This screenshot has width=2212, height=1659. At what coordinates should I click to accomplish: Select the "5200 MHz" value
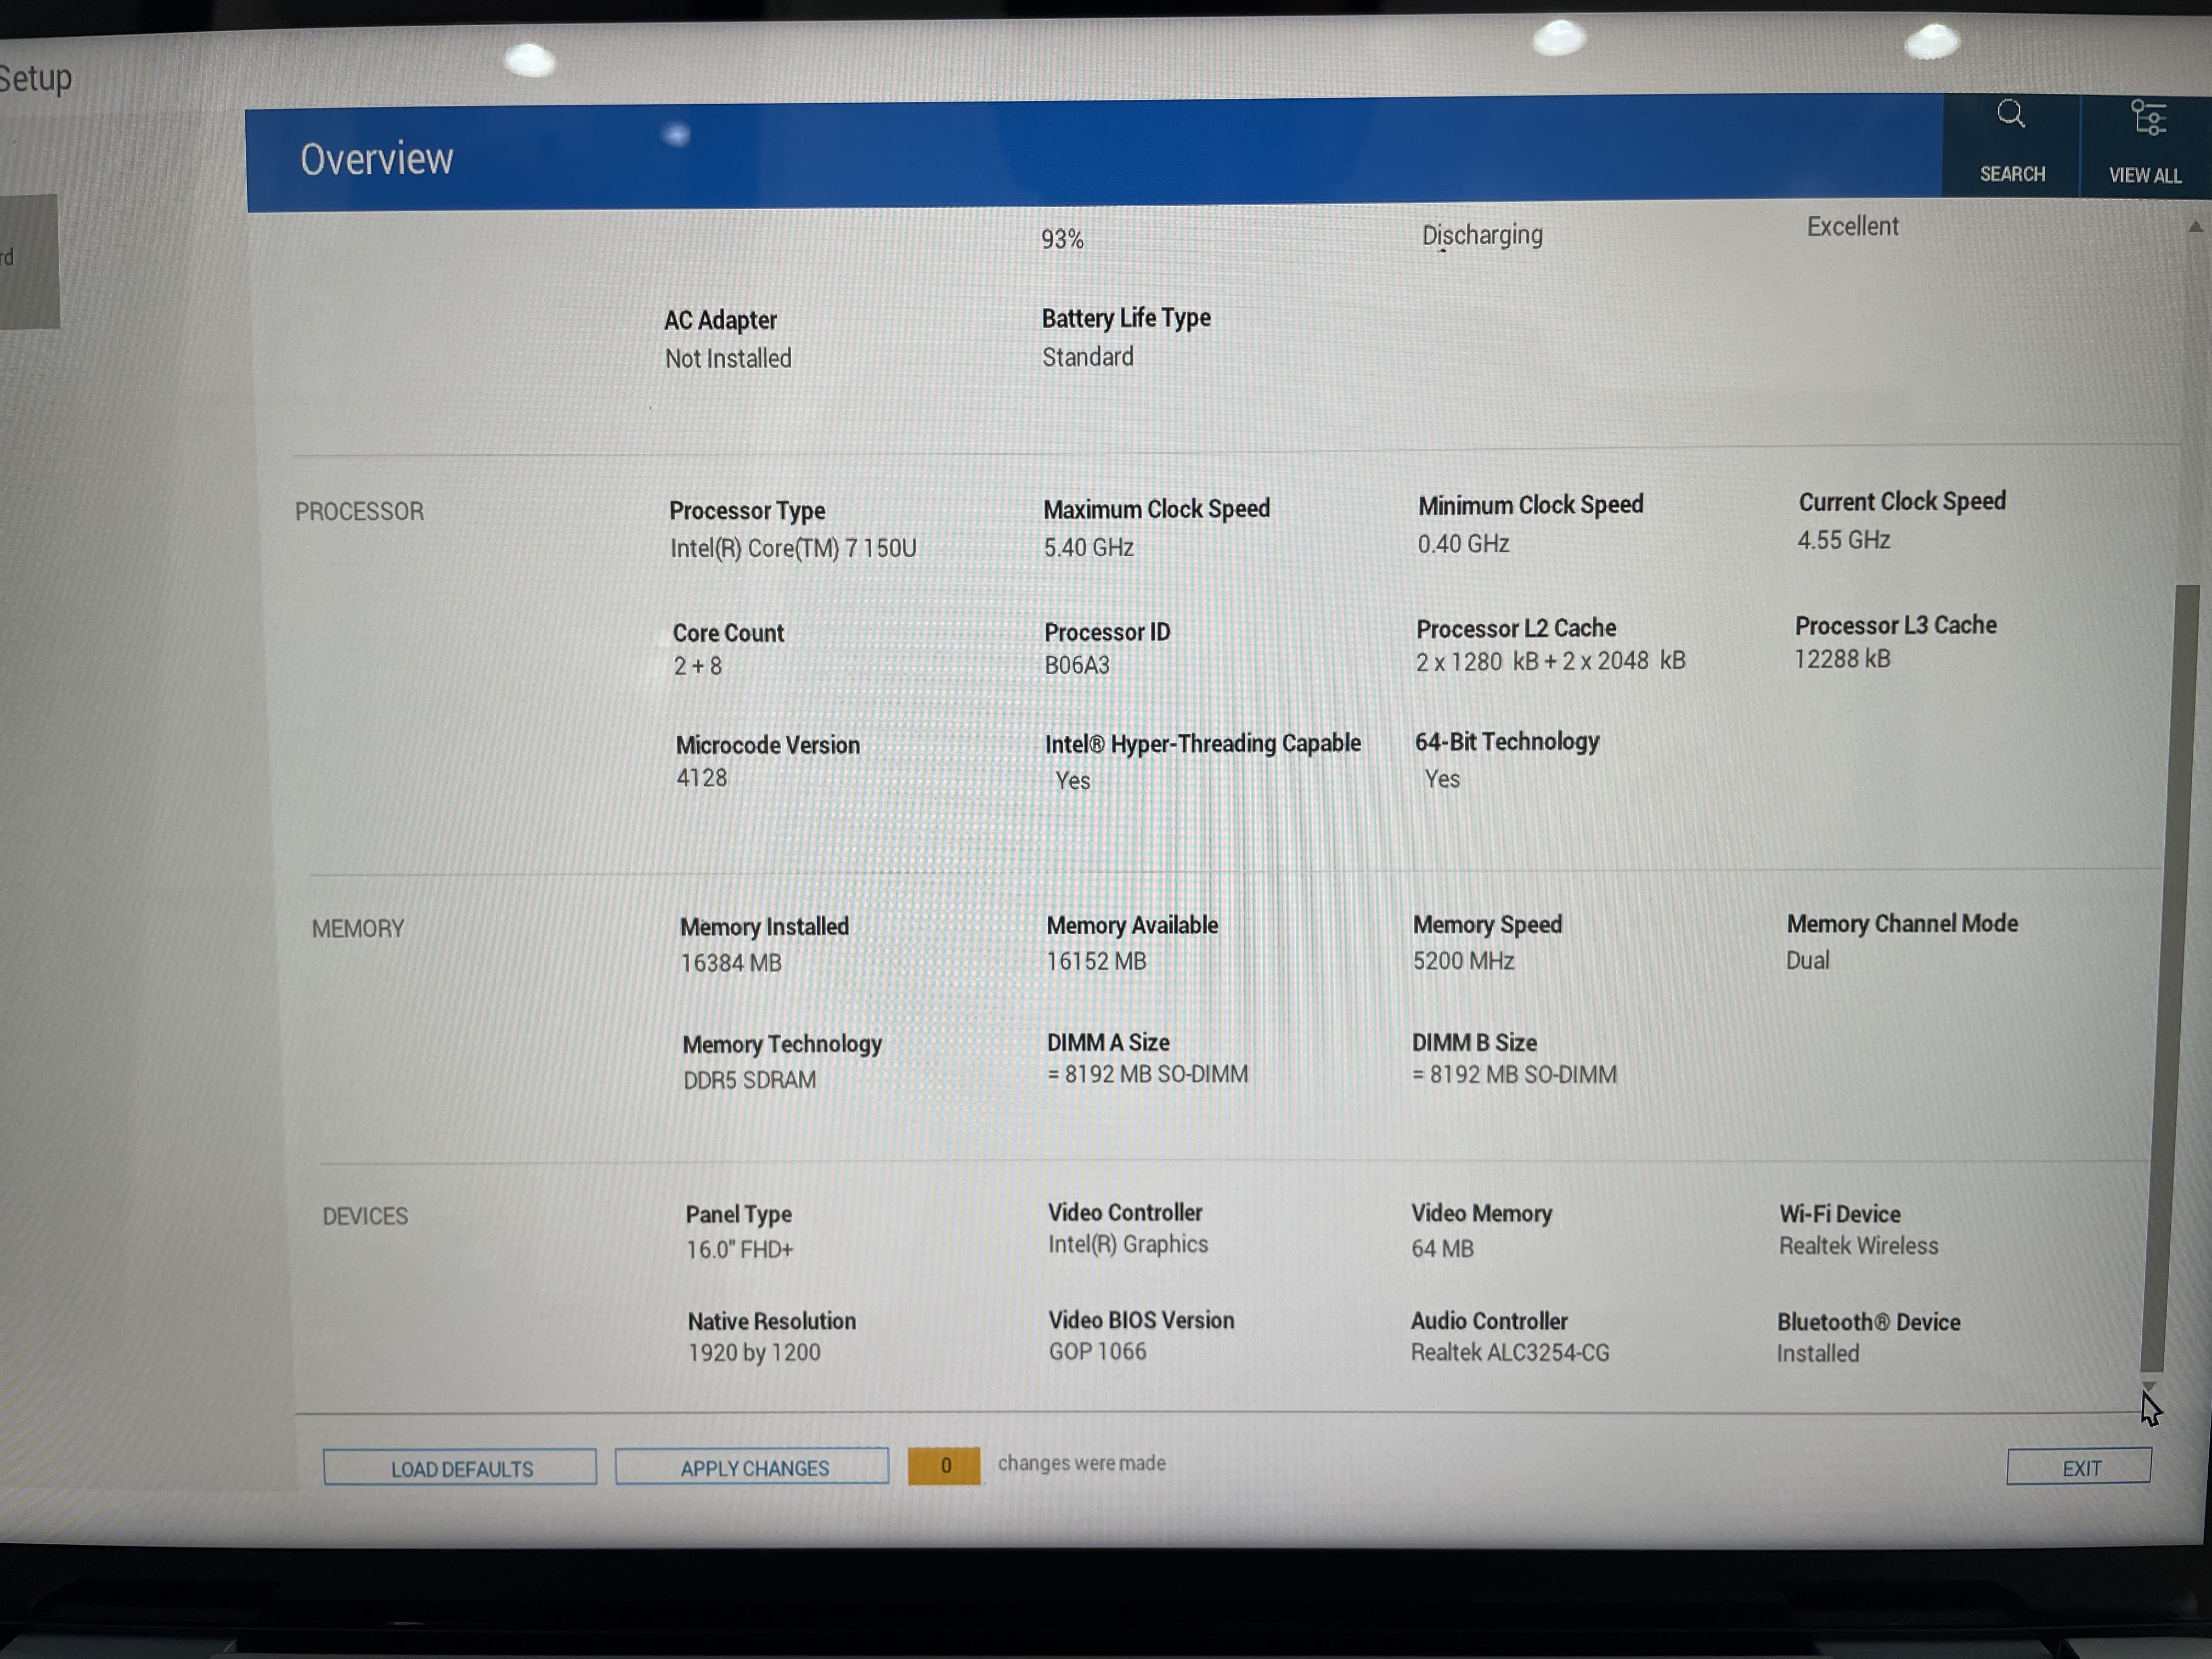[x=1463, y=961]
